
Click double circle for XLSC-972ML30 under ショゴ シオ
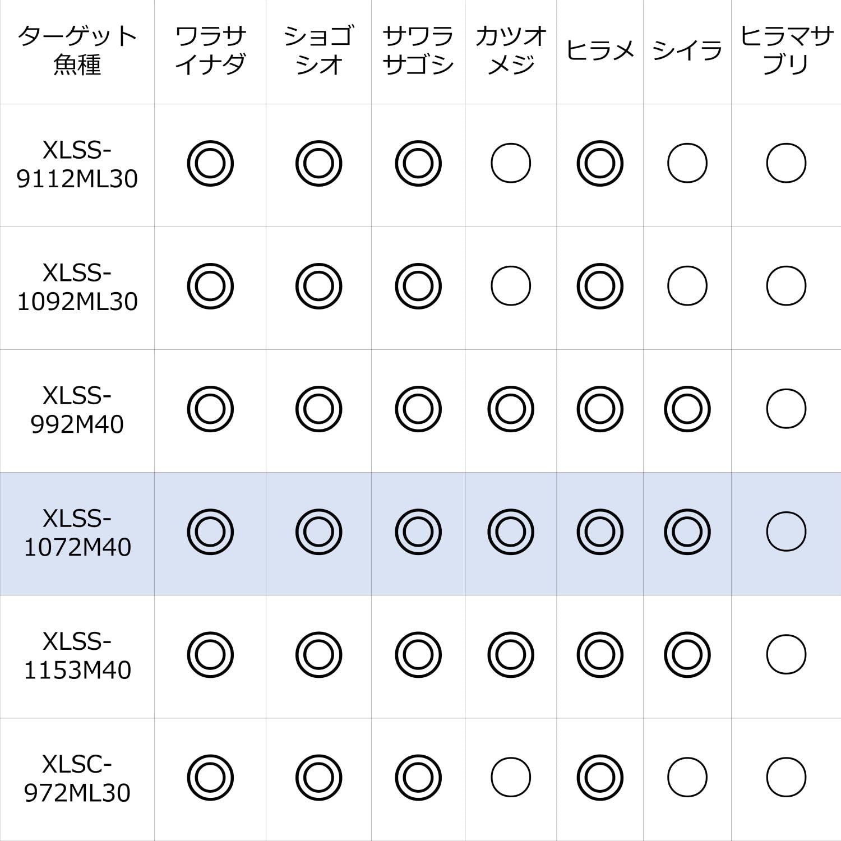point(318,777)
